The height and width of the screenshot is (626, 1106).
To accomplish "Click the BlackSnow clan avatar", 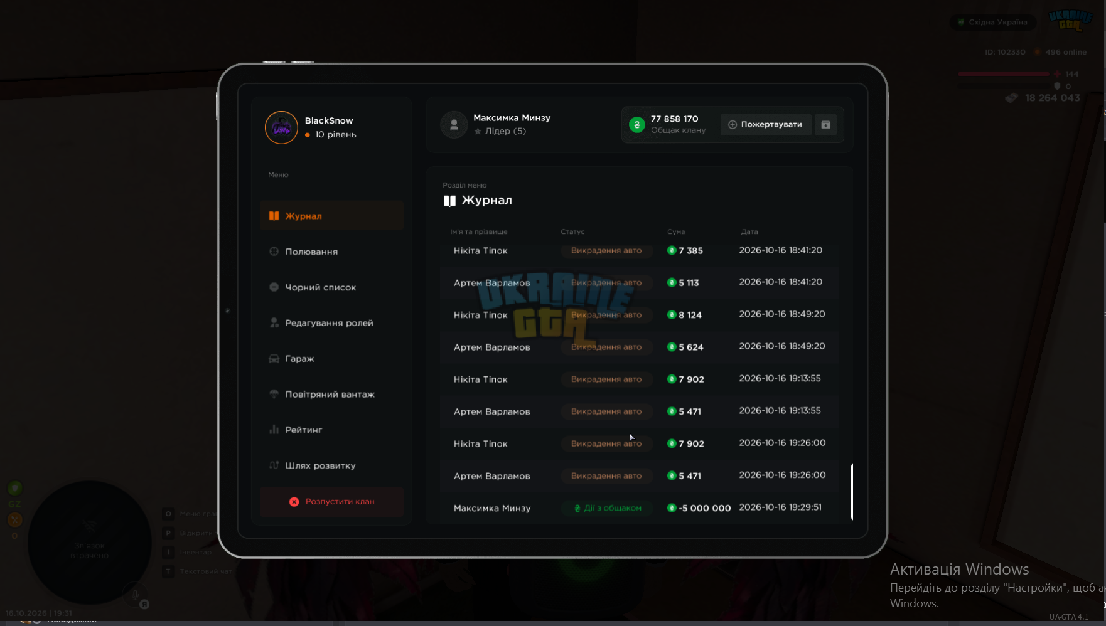I will (x=281, y=128).
